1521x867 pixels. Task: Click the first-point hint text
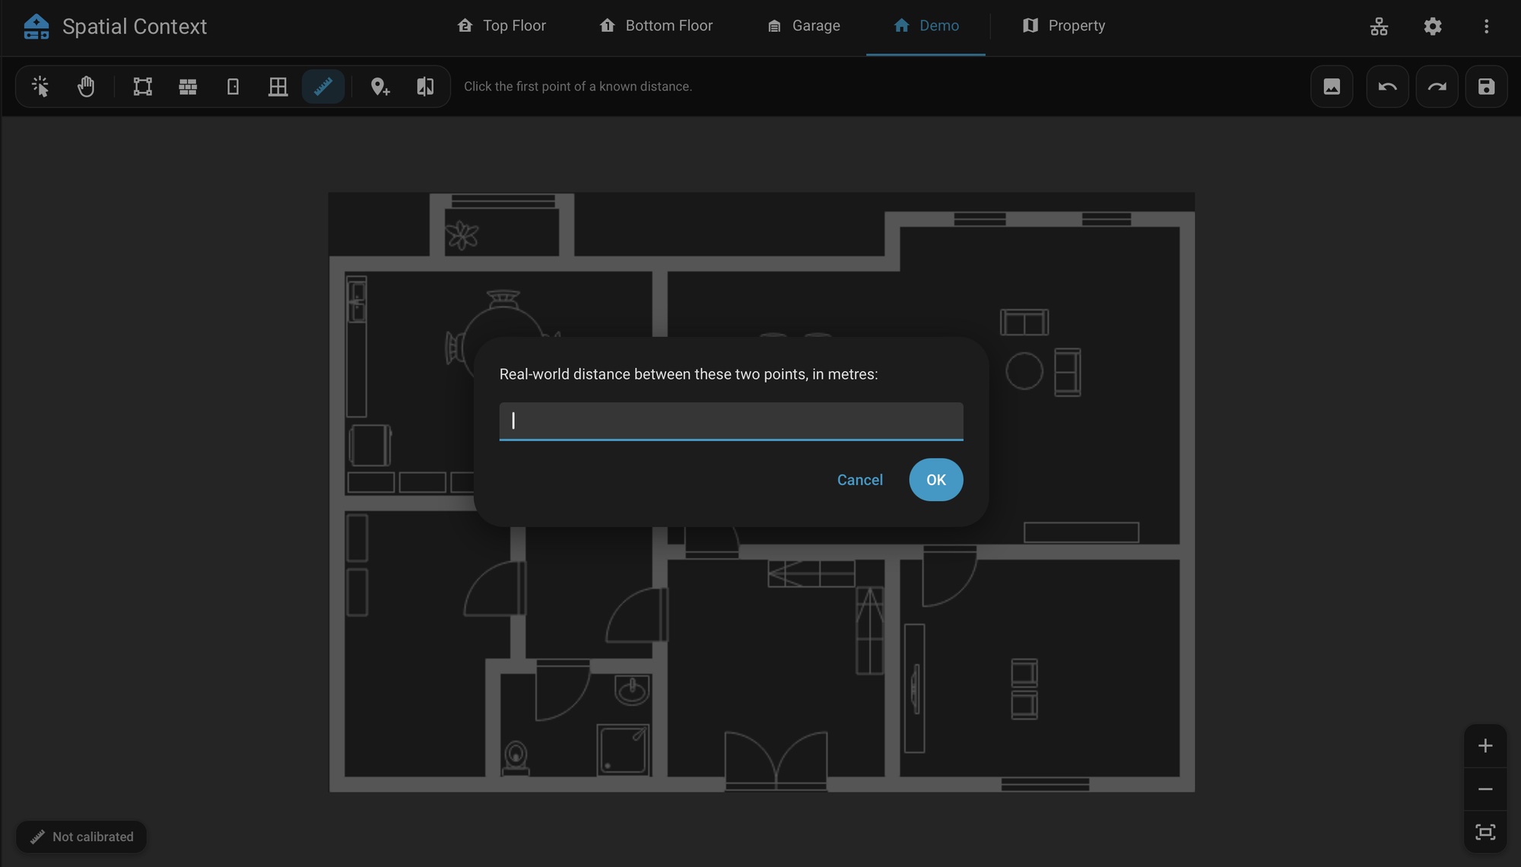578,87
